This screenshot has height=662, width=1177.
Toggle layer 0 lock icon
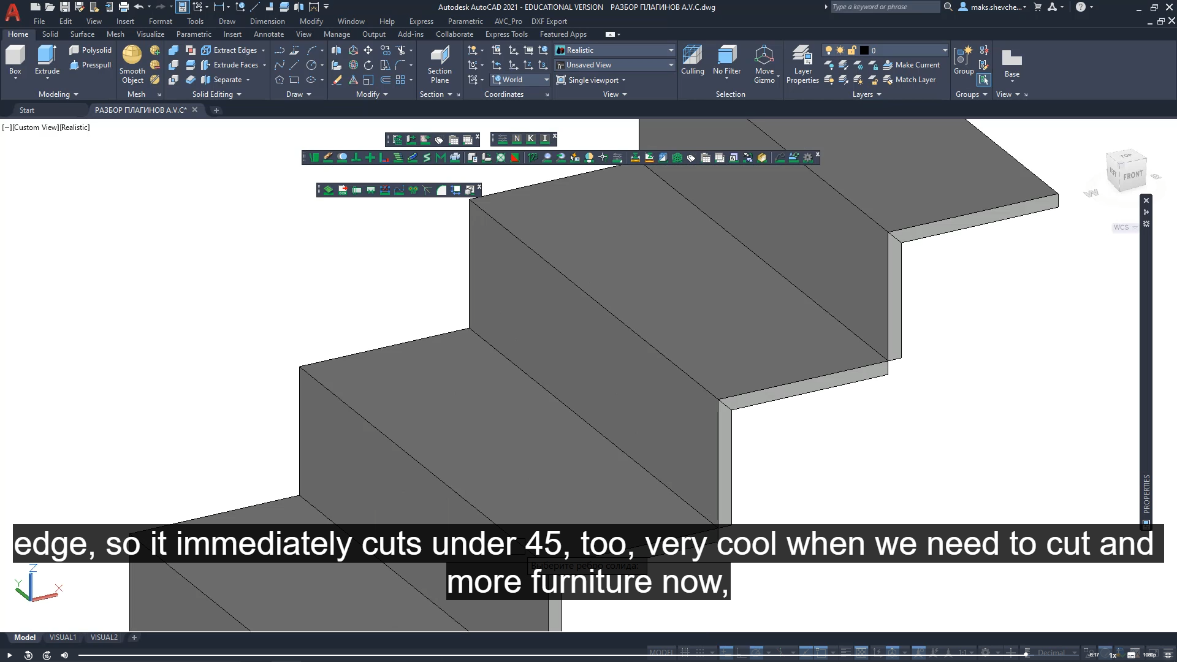pyautogui.click(x=851, y=50)
